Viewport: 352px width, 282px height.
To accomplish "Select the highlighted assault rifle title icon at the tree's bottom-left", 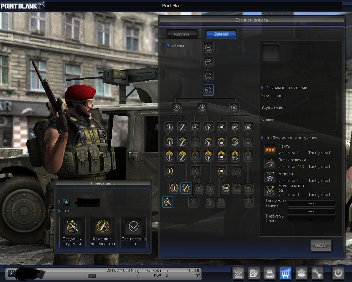I will pos(167,202).
